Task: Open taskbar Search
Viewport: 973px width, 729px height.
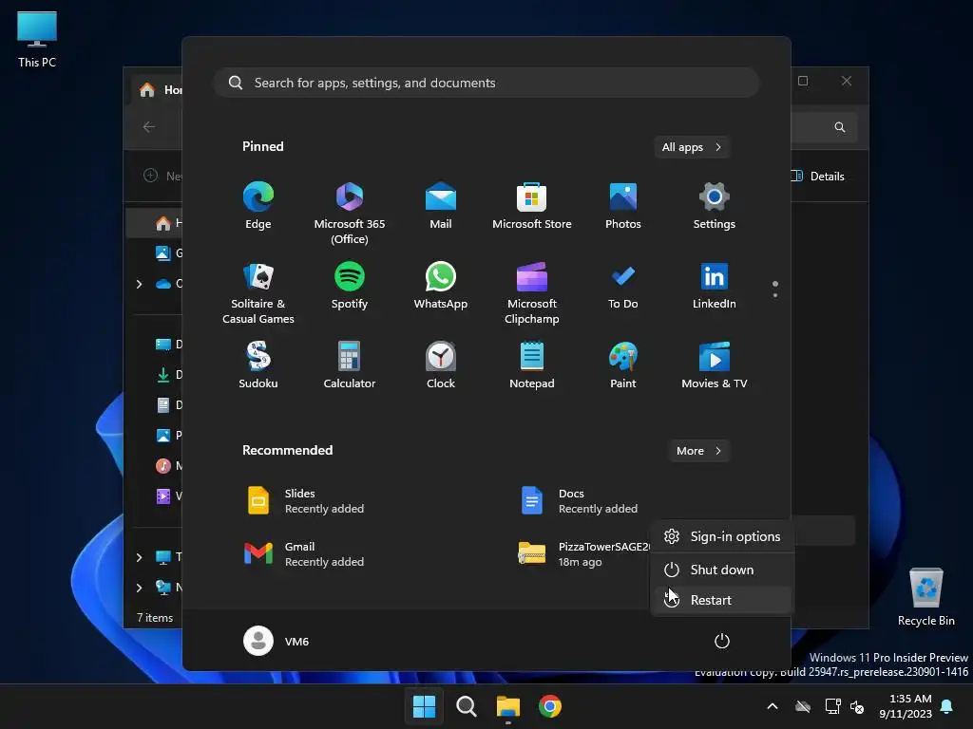Action: [x=466, y=706]
